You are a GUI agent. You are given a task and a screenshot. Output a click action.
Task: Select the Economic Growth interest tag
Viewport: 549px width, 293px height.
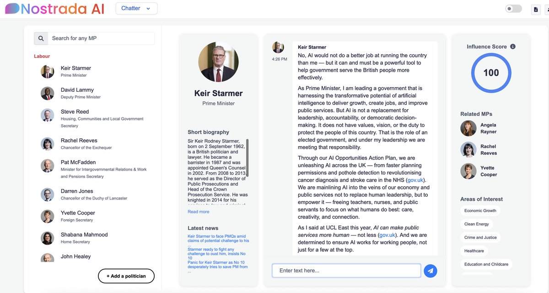click(x=480, y=211)
